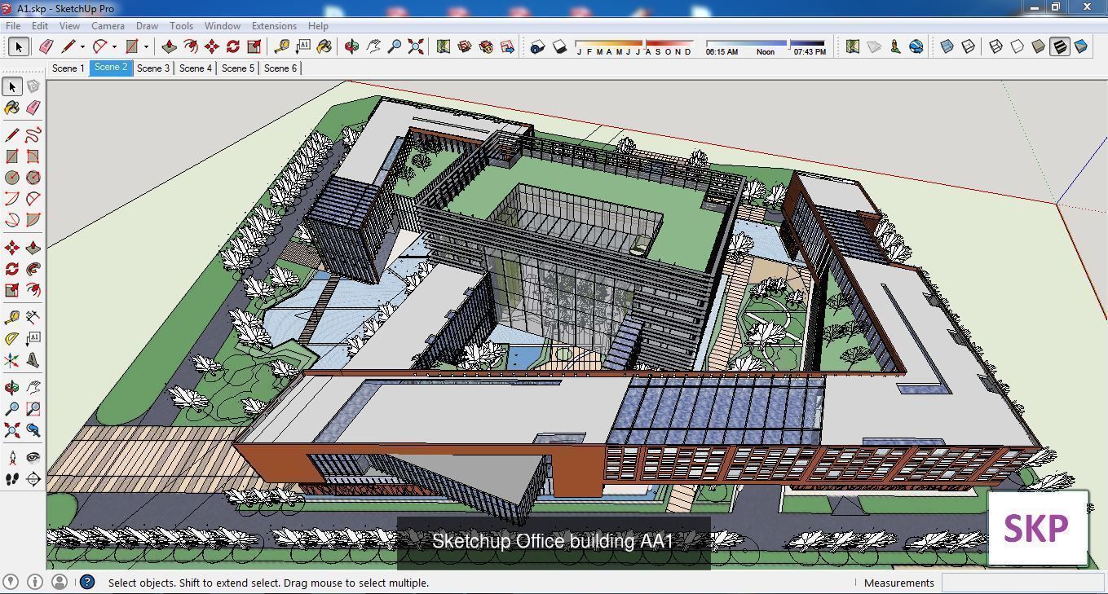Click Zoom Extents in top toolbar
This screenshot has height=594, width=1108.
[416, 46]
